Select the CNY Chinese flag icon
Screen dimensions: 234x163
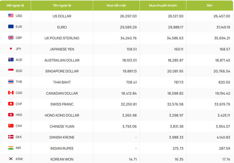11,126
